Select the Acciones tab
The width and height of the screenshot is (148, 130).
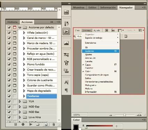(27, 22)
